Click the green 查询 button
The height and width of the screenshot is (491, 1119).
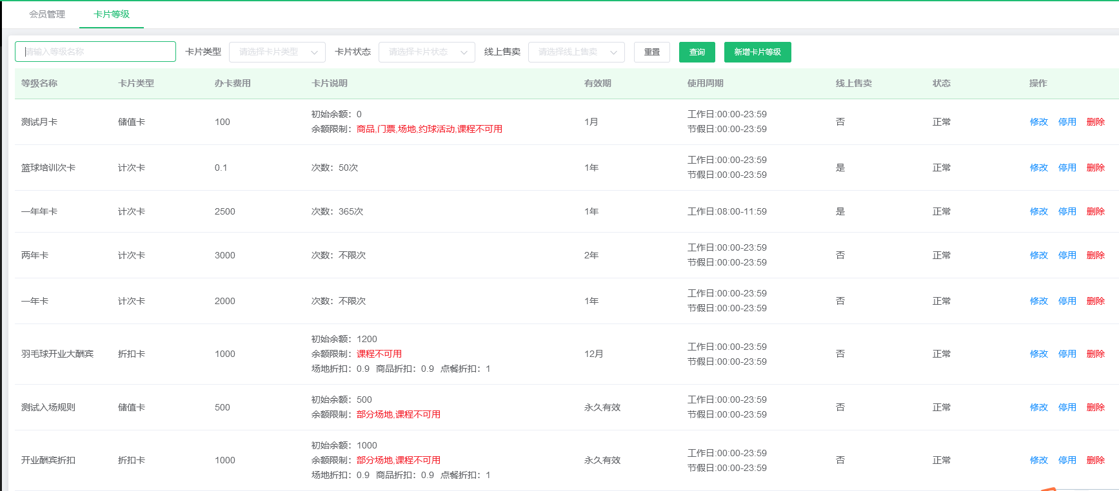697,52
